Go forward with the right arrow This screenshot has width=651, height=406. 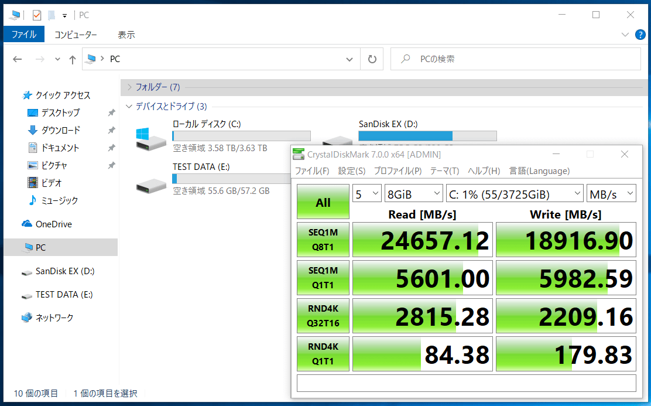(x=40, y=59)
